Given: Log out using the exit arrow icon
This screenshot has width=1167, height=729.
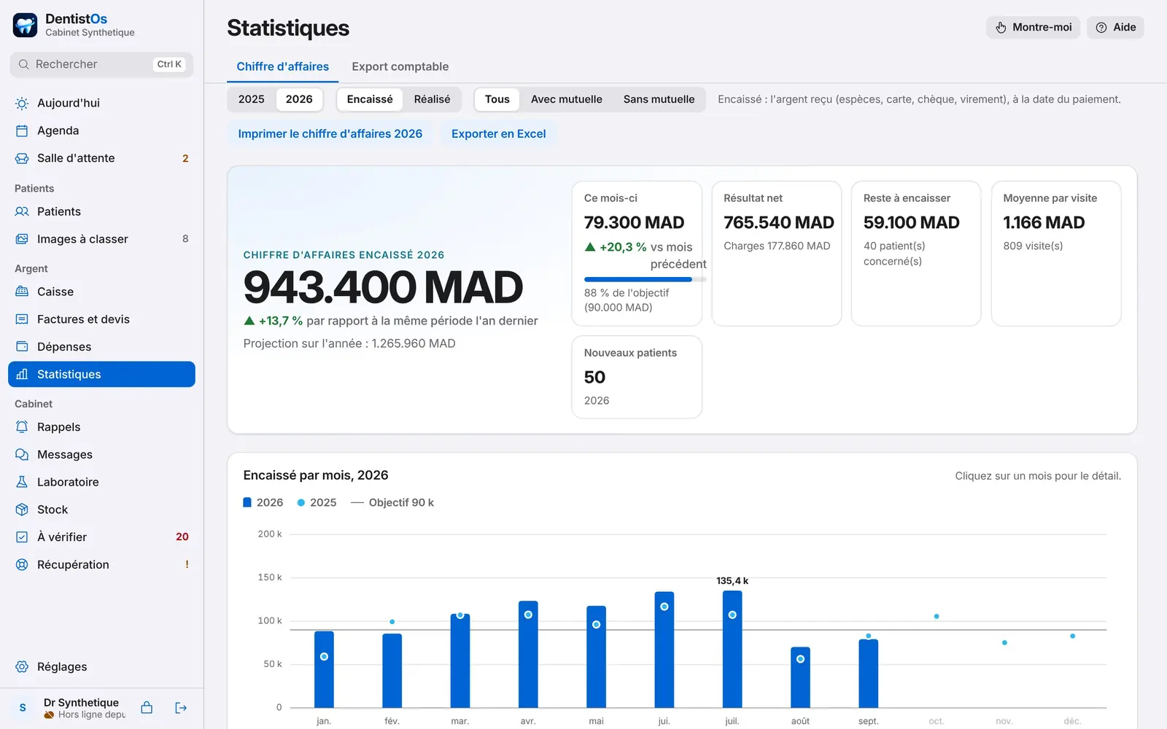Looking at the screenshot, I should click(181, 708).
